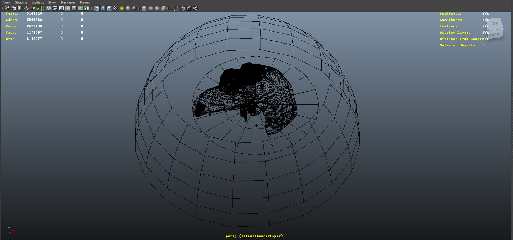Toggle the Safe Title display
This screenshot has height=240, width=513.
point(87,9)
